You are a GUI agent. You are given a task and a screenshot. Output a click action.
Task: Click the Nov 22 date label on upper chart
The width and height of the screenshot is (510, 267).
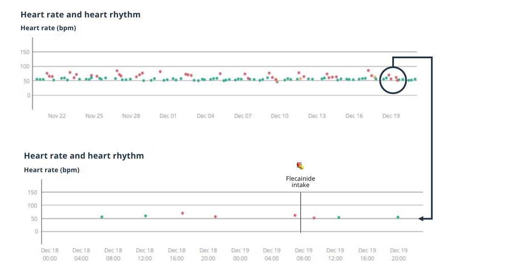(x=57, y=116)
